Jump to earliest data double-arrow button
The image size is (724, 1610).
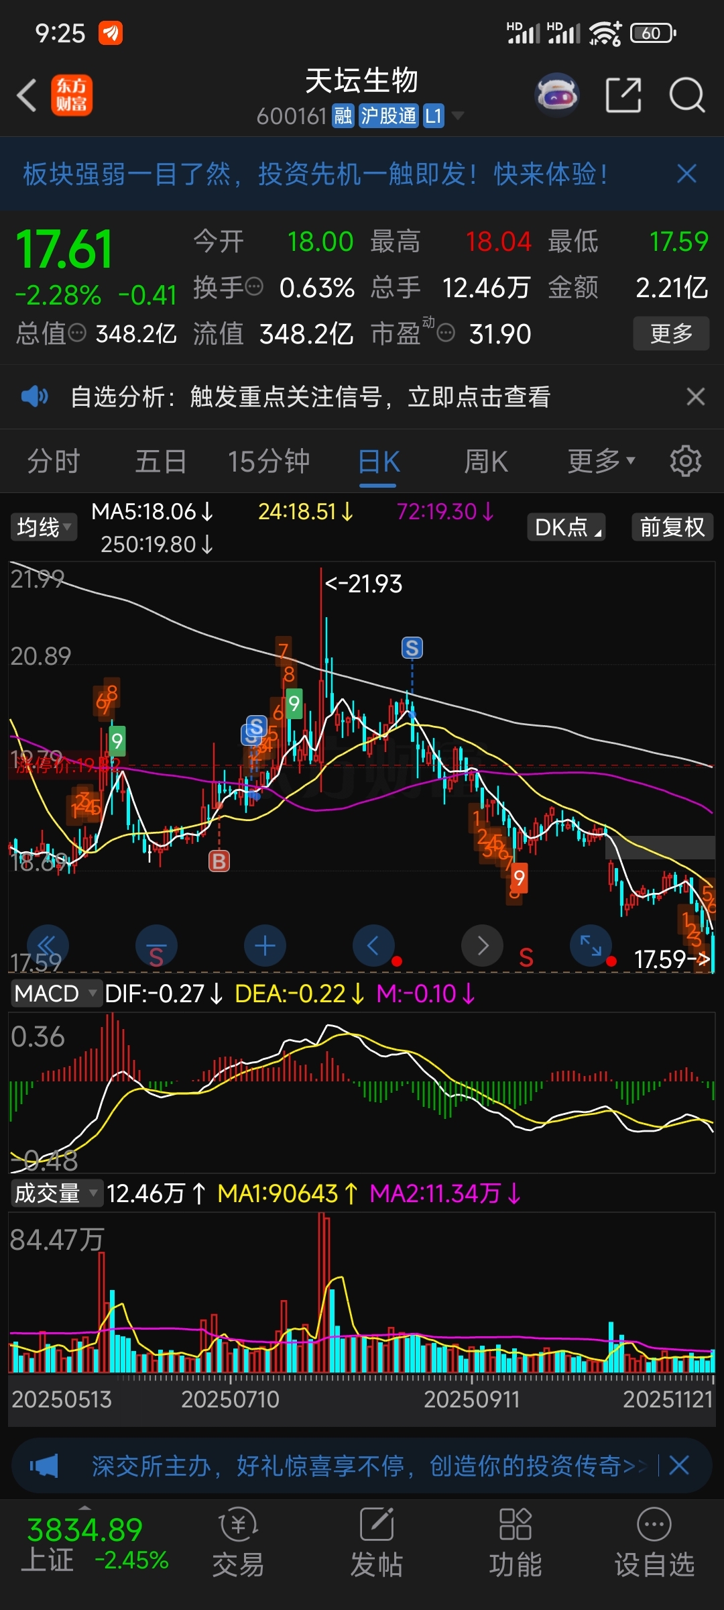pos(48,946)
